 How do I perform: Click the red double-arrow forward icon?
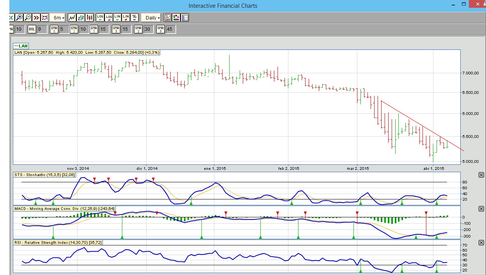(x=36, y=18)
